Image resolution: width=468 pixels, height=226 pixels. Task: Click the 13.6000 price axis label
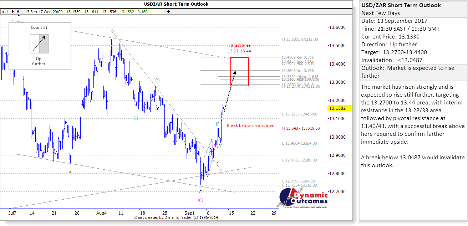coord(337,27)
